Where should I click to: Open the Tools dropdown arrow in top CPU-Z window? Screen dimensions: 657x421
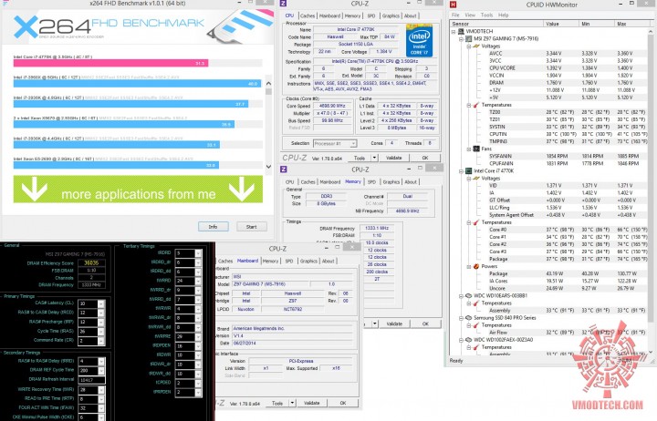click(x=375, y=158)
